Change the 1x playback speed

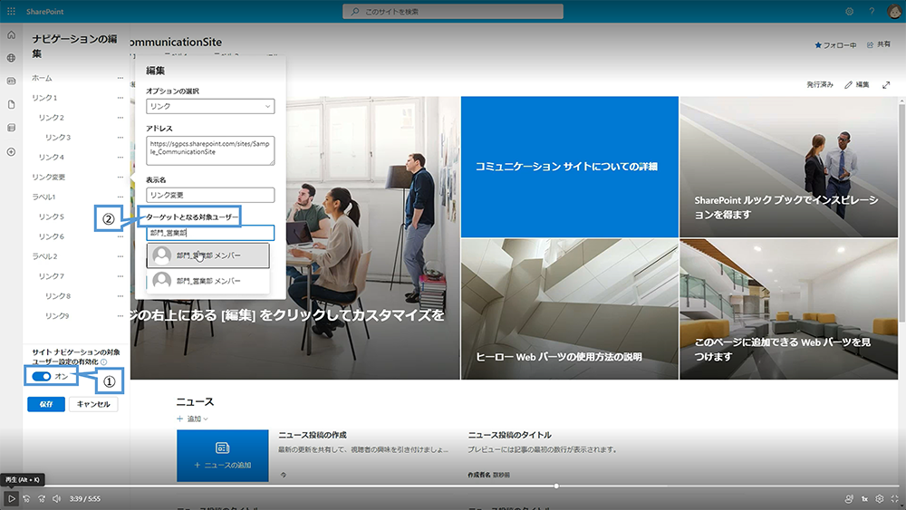point(864,498)
